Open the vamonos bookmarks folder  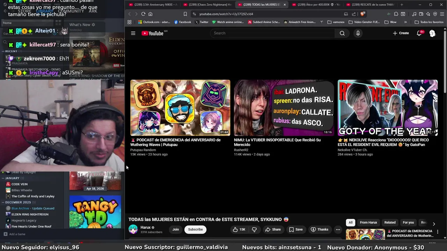(x=336, y=22)
